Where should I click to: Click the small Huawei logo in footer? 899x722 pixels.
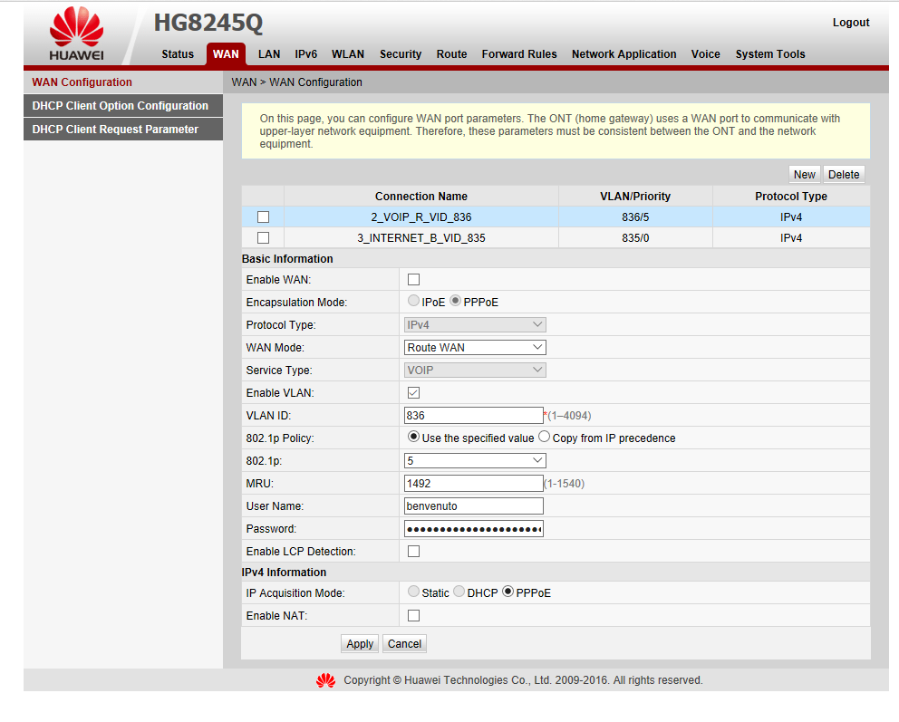tap(325, 680)
